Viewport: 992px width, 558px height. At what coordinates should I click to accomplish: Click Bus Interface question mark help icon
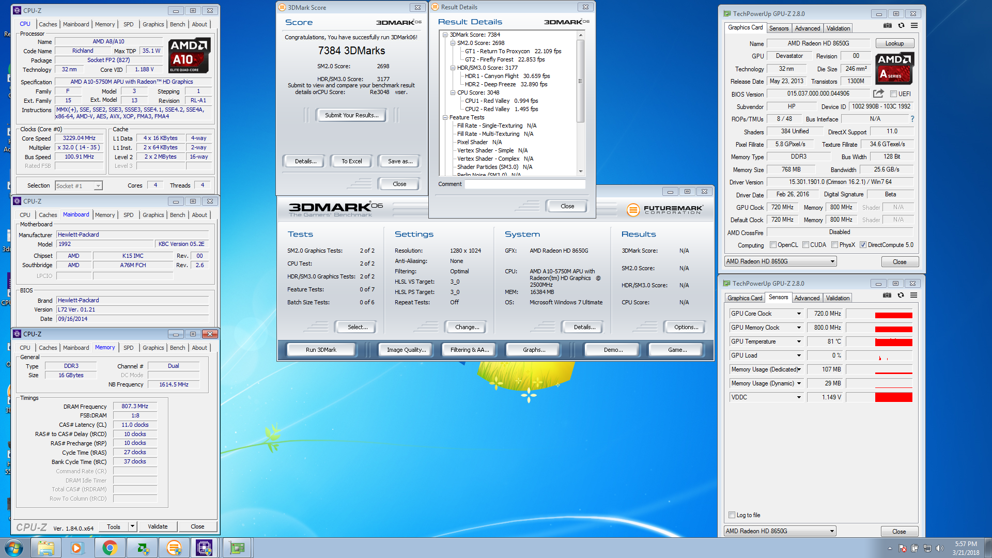[x=912, y=119]
